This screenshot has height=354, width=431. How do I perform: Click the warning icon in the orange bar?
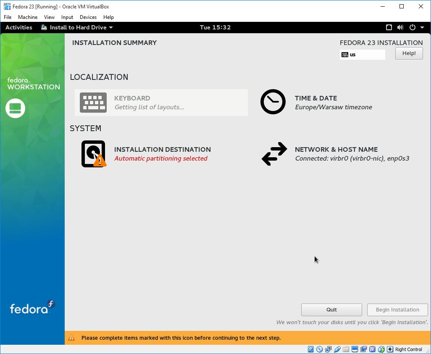click(71, 338)
